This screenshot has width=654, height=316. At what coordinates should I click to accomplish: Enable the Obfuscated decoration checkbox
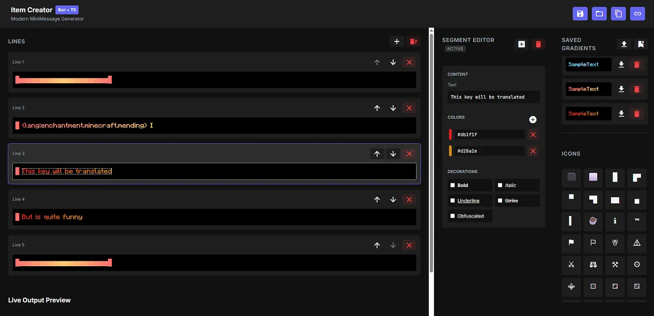tap(452, 216)
